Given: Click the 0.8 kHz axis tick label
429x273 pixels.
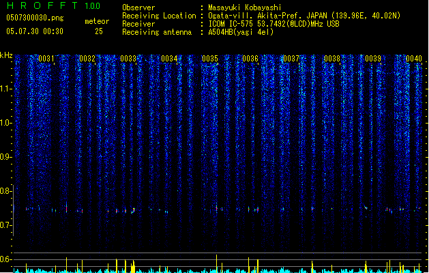Looking at the screenshot, I should tap(6, 191).
